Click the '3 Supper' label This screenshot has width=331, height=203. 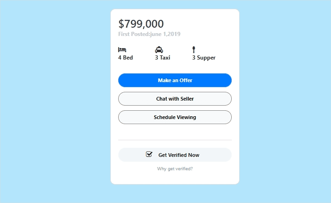(x=204, y=58)
